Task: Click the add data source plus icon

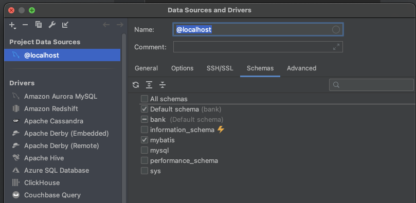Action: tap(12, 25)
